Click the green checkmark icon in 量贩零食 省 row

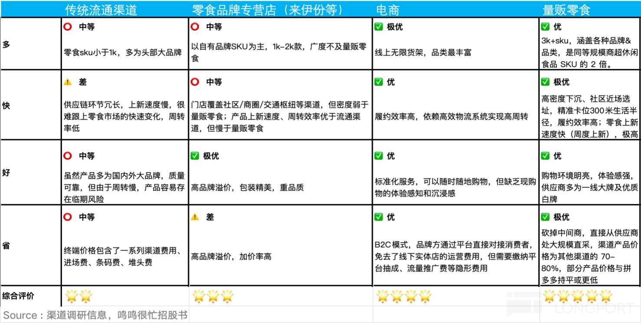tap(546, 217)
